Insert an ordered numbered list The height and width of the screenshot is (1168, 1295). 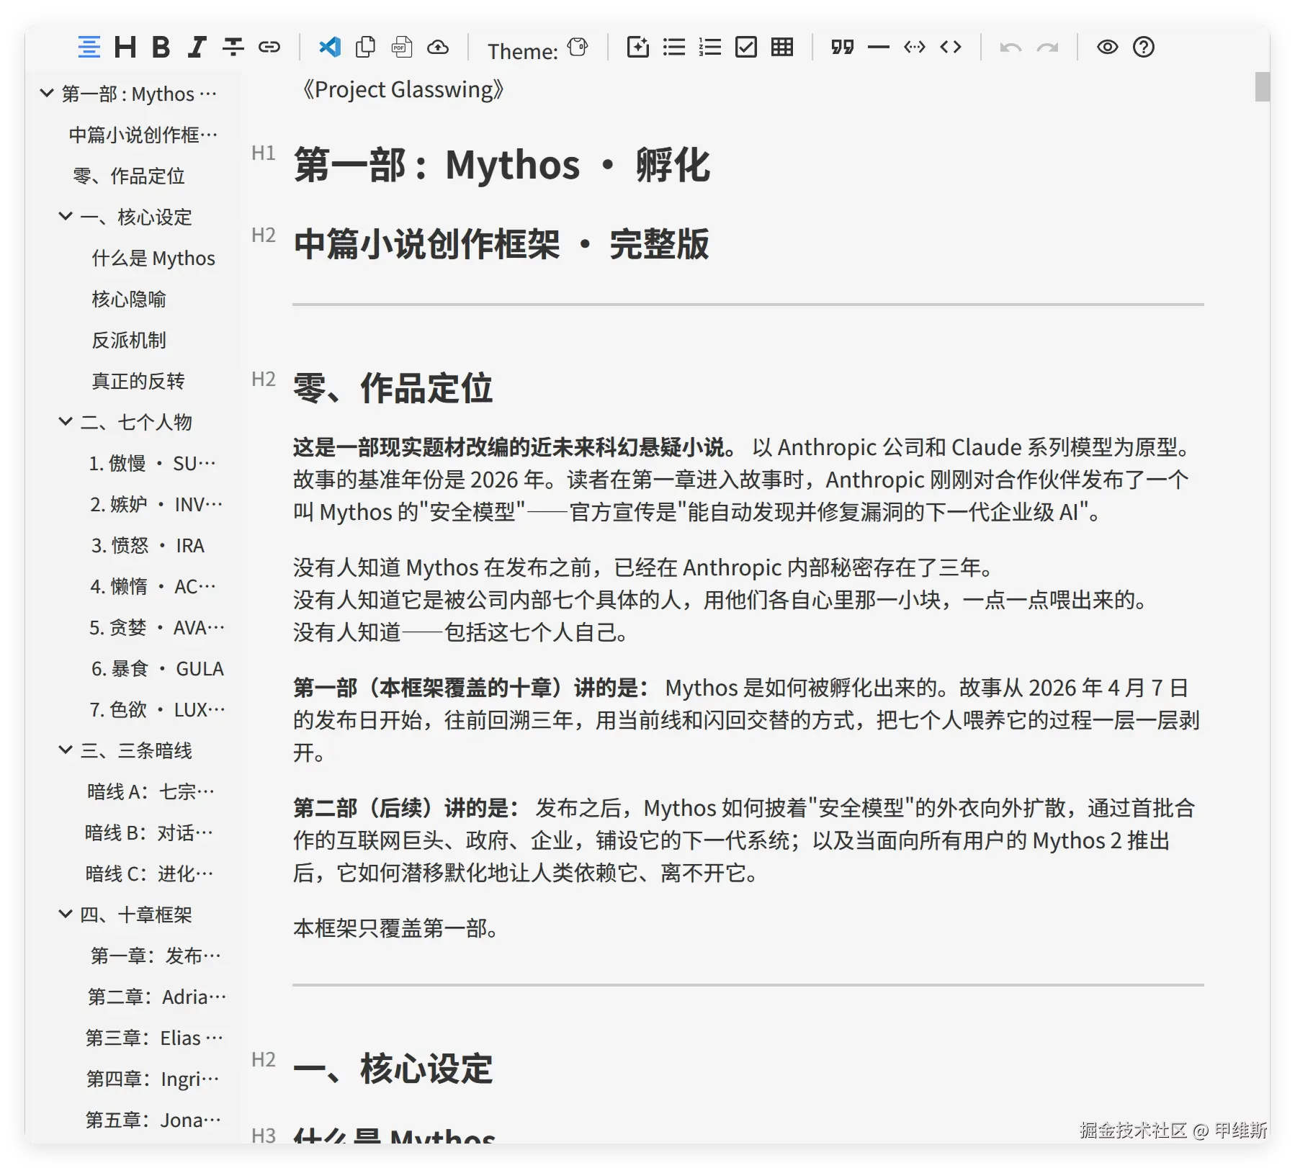pos(710,48)
